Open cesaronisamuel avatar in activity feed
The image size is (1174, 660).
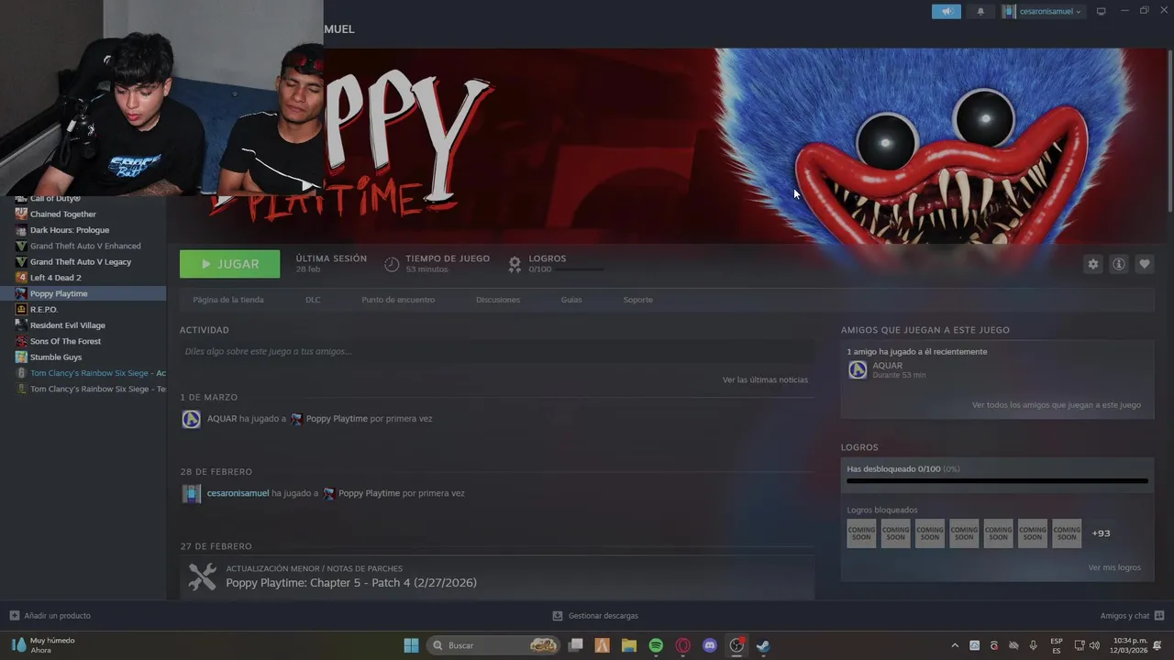[x=191, y=493]
